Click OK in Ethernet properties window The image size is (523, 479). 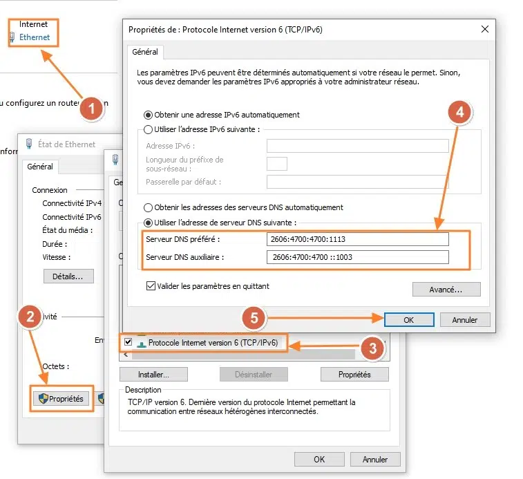pyautogui.click(x=319, y=460)
